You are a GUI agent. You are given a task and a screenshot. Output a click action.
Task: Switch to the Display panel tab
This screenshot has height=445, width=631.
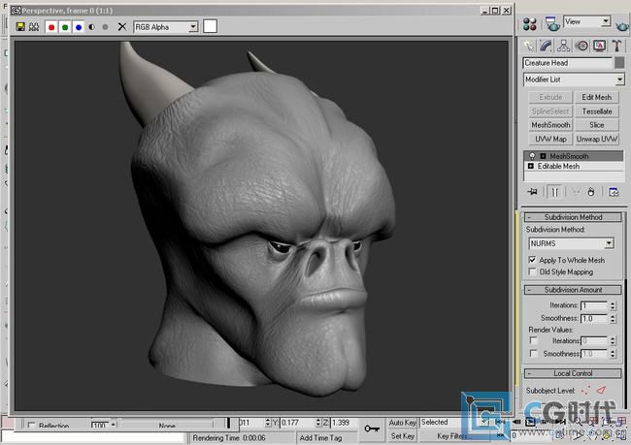pyautogui.click(x=600, y=46)
